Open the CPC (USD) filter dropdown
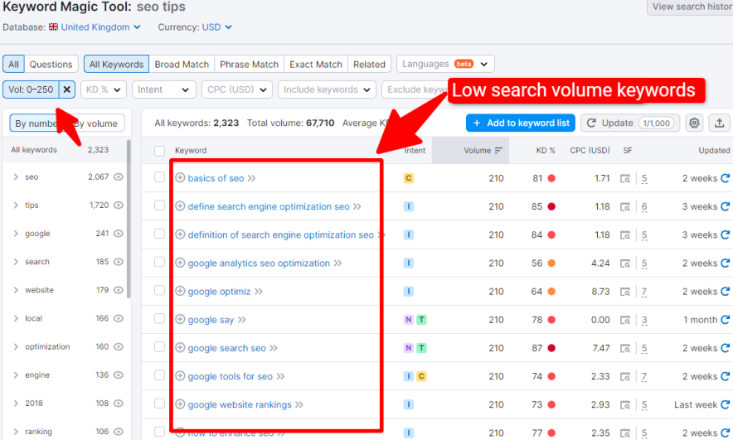Viewport: 733px width, 440px height. click(237, 89)
